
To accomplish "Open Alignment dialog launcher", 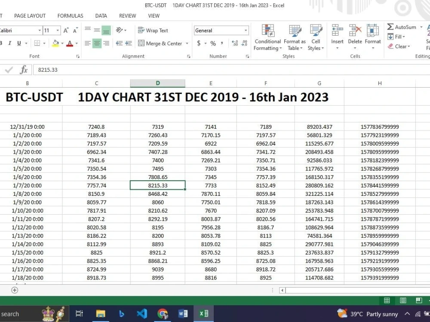I will click(x=189, y=56).
